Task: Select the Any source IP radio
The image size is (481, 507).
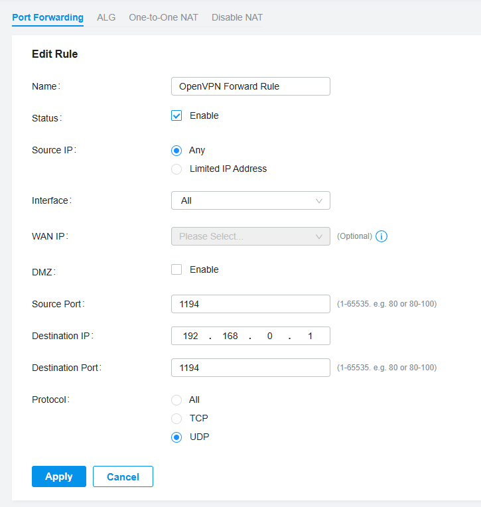Action: tap(176, 151)
